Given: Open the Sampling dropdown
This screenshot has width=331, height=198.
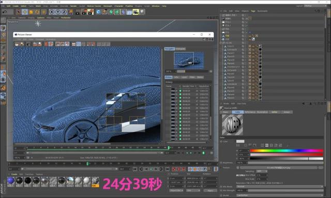Looking at the screenshot, I should point(262,172).
